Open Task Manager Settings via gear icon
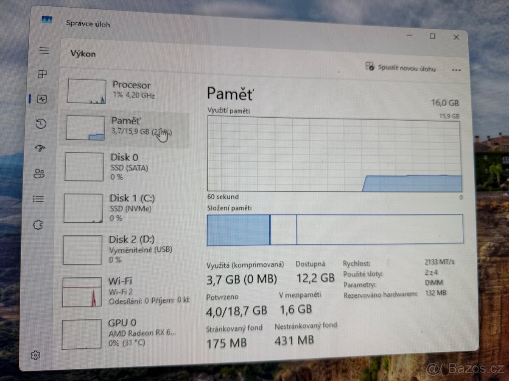Viewport: 509px width, 381px height. (36, 355)
